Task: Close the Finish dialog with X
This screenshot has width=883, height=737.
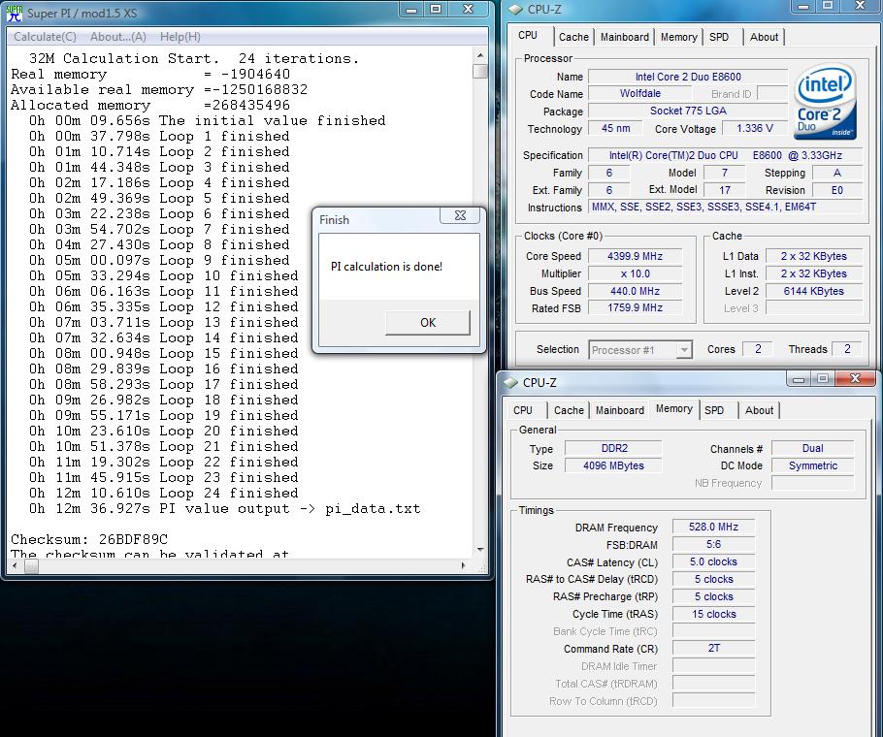Action: [x=460, y=215]
